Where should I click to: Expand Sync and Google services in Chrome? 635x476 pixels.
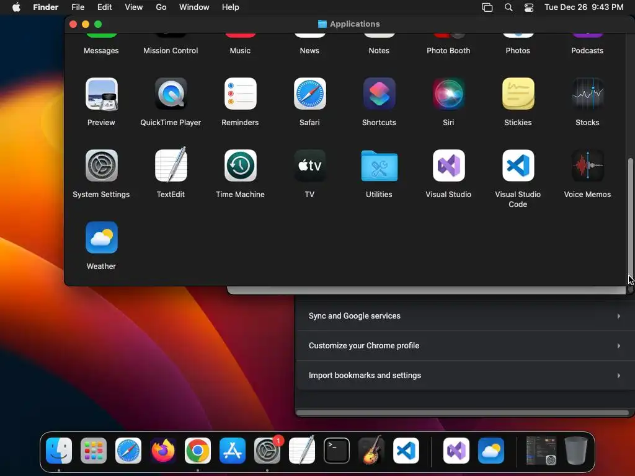point(465,315)
